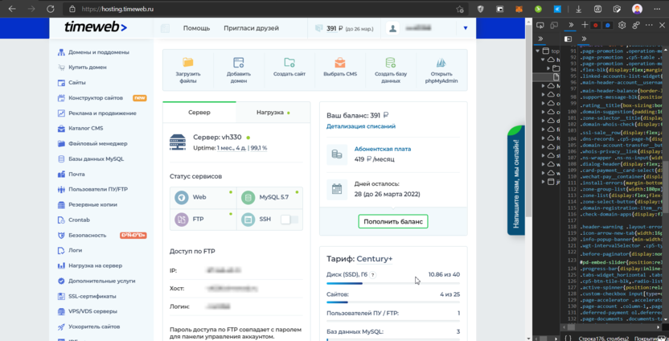Click the inspect element picker icon
669x341 pixels.
[540, 25]
